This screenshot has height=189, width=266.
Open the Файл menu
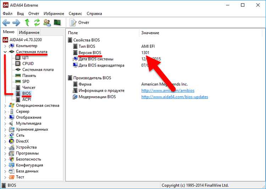click(x=7, y=13)
